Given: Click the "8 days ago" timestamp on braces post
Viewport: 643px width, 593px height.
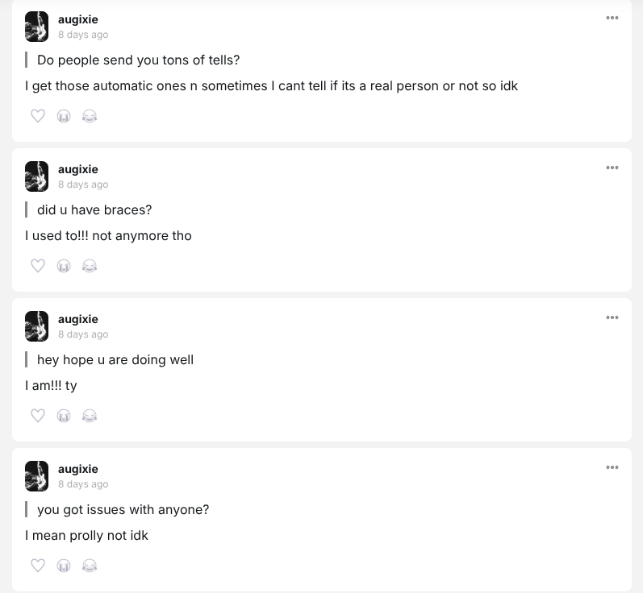Looking at the screenshot, I should click(x=83, y=185).
